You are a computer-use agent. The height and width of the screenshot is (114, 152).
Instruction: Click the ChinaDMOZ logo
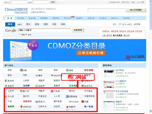tap(16, 11)
